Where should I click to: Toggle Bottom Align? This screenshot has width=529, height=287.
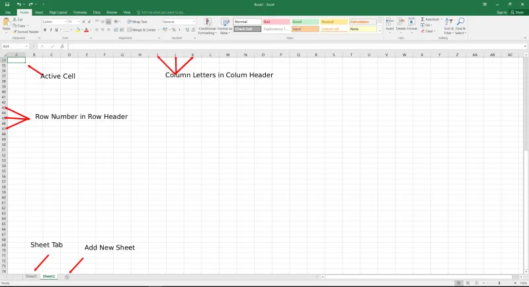click(108, 22)
